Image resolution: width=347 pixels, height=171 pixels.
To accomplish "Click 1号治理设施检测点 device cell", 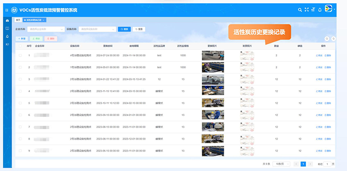I will 81,67.
